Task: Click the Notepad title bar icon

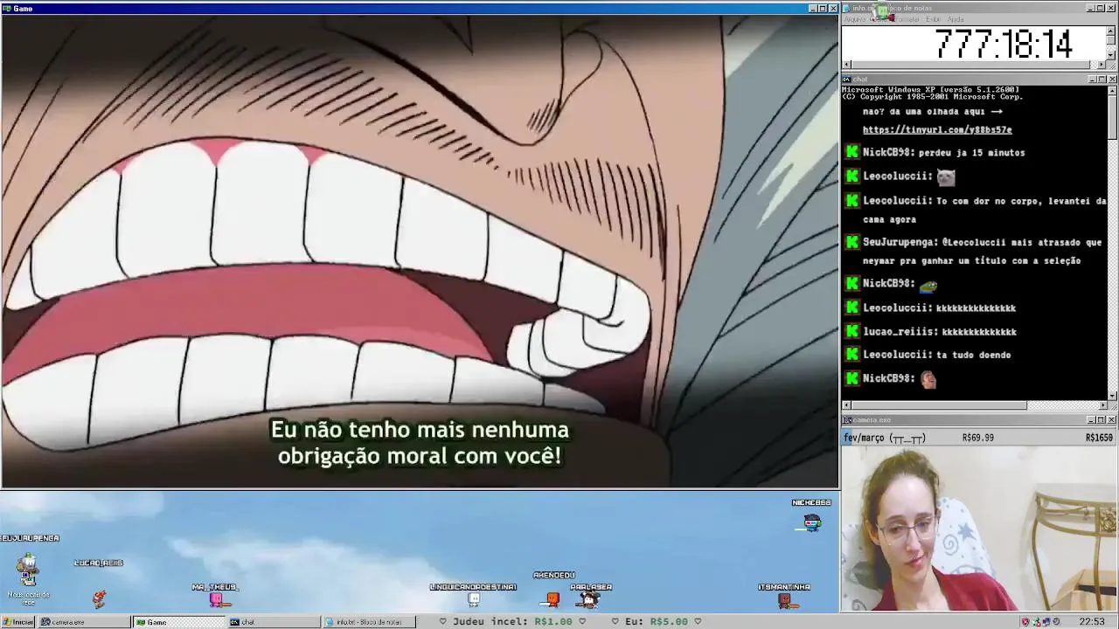Action: click(847, 8)
